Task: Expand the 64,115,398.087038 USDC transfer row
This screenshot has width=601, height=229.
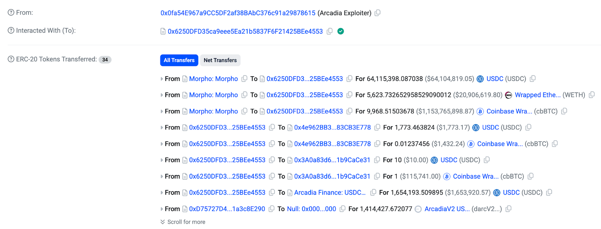Action: (162, 79)
